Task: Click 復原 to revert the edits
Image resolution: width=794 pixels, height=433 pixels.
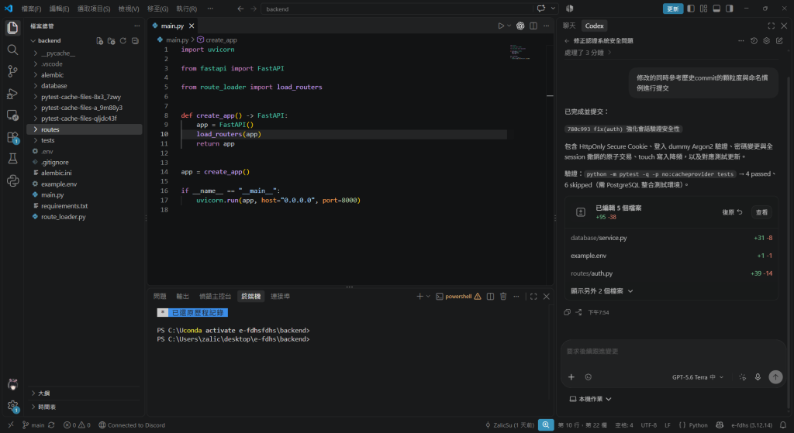Action: (732, 212)
